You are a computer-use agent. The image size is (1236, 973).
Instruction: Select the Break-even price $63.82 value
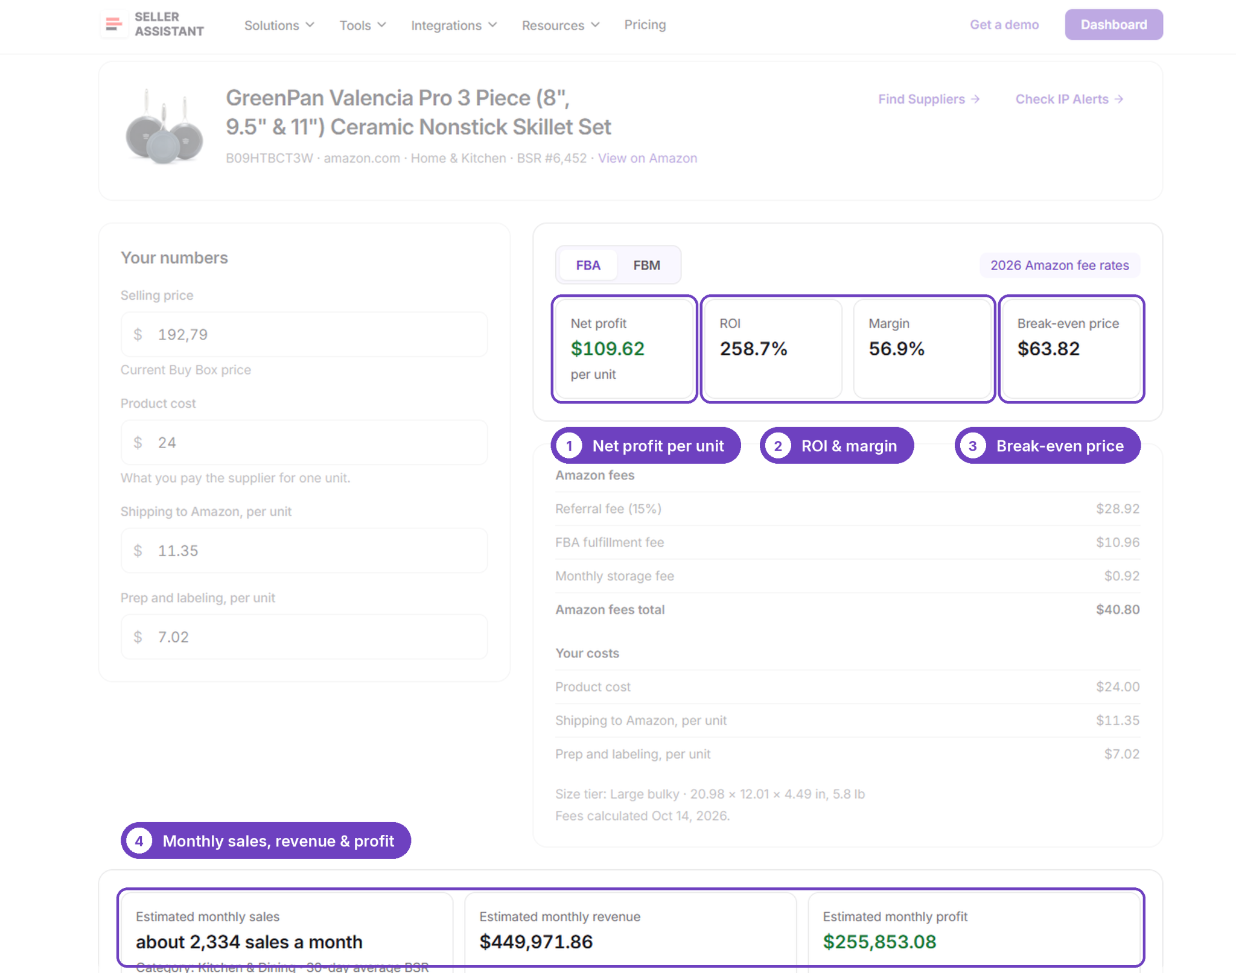tap(1048, 348)
